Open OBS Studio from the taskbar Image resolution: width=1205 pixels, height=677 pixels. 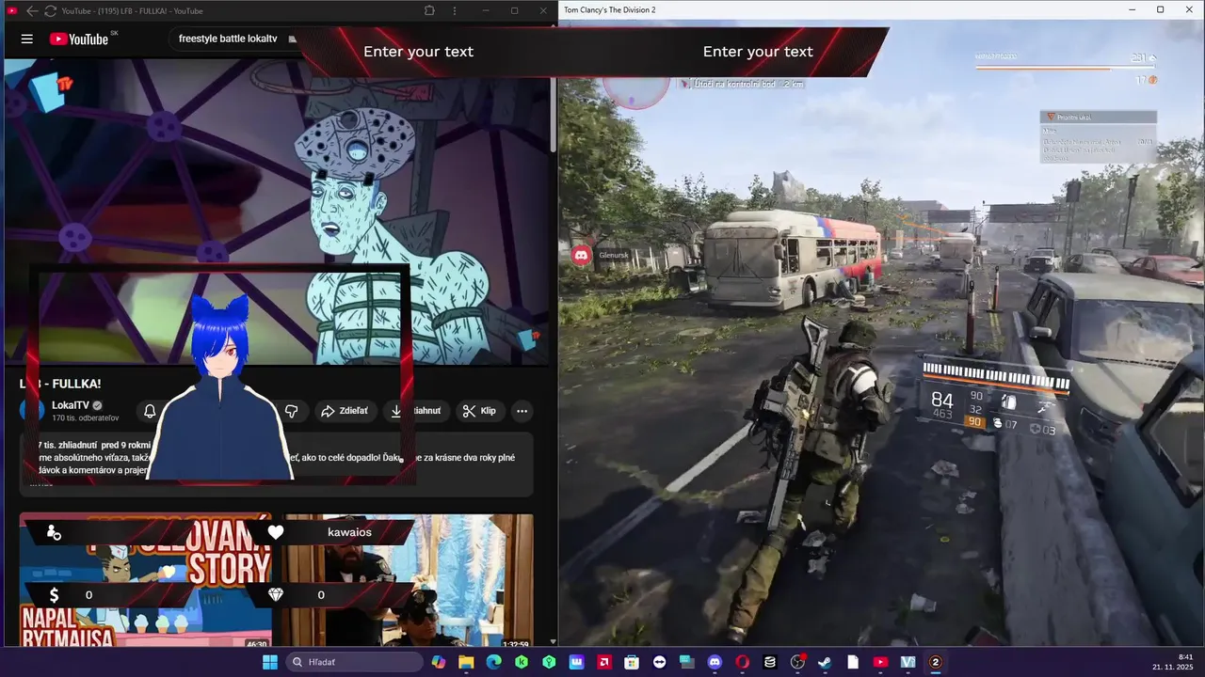(x=797, y=662)
